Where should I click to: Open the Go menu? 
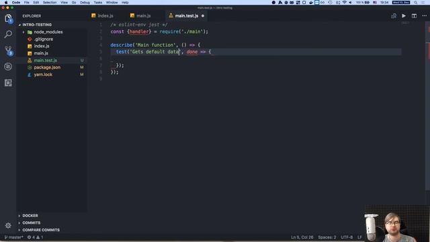tap(74, 3)
